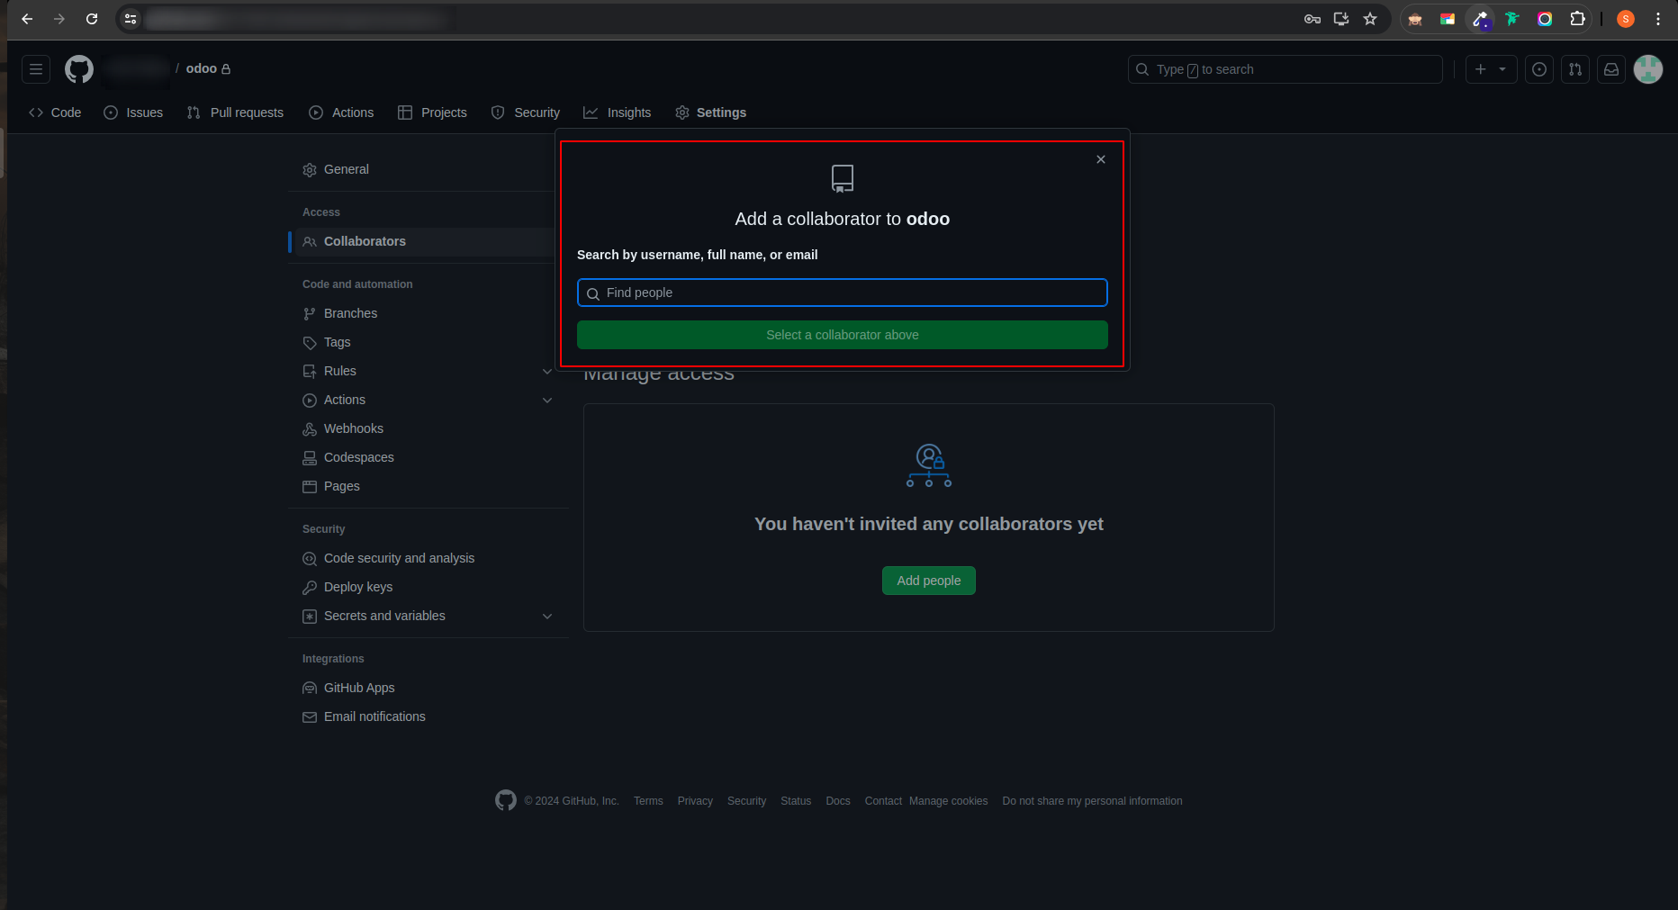Open the pull requests icon in header

click(x=1575, y=69)
